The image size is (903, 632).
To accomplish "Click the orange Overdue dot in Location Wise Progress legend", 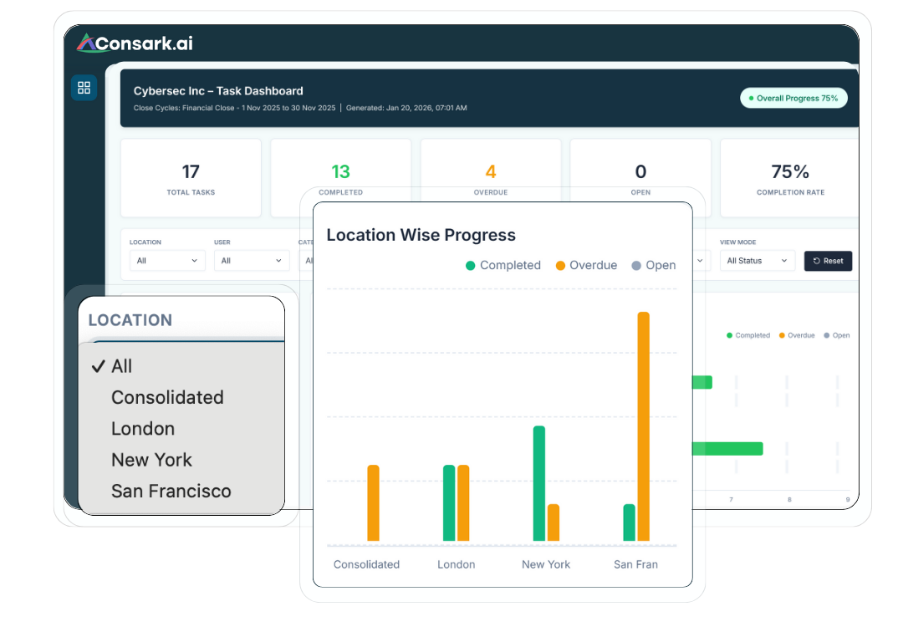I will [x=560, y=266].
